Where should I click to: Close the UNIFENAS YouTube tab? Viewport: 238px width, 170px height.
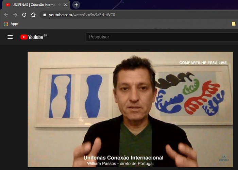[66, 5]
